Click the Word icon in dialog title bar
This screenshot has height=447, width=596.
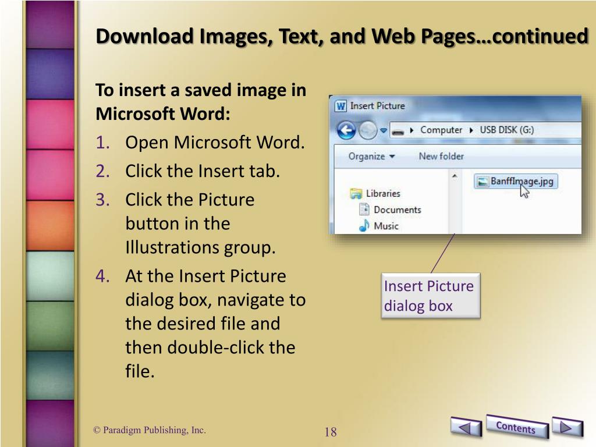click(340, 106)
